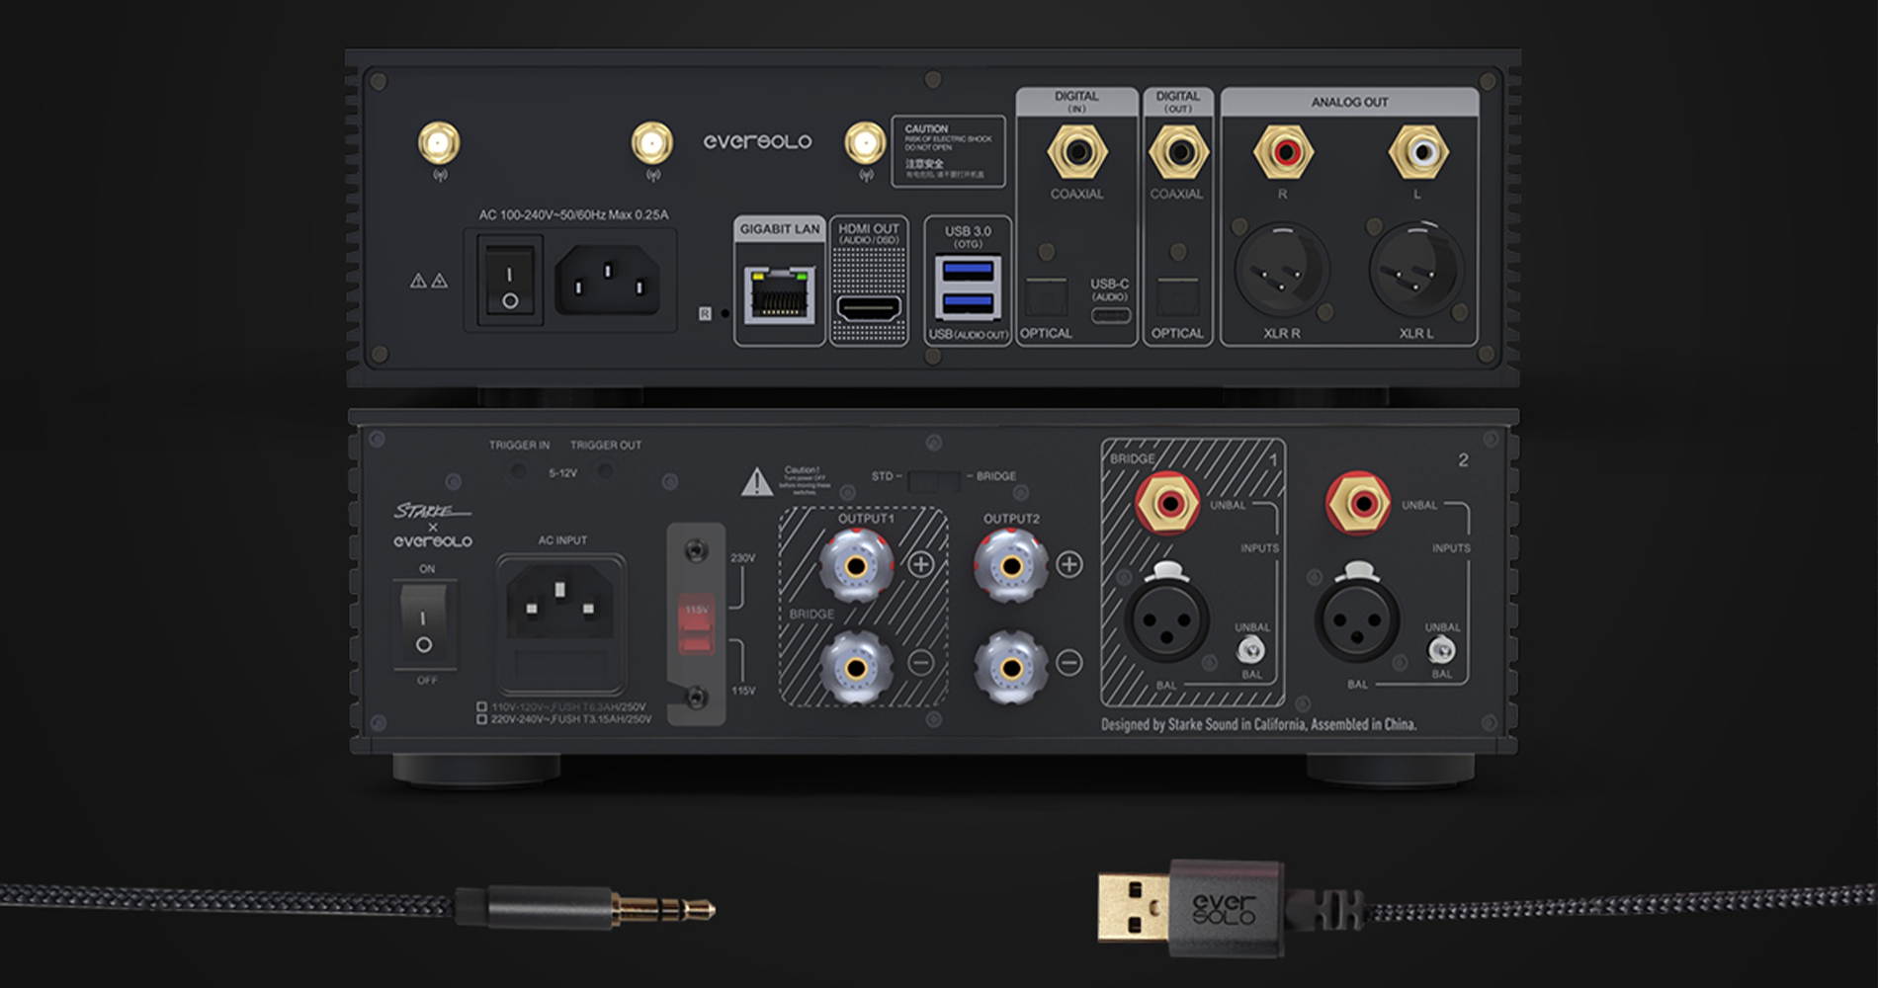Click the OUTPUT1 positive binding post
The image size is (1878, 988).
[x=856, y=565]
